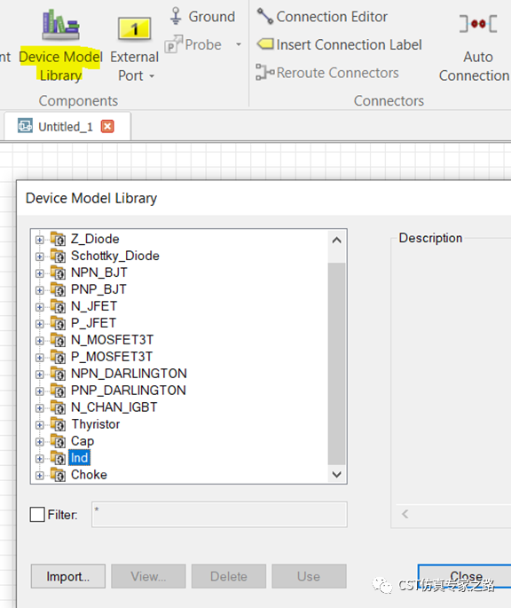
Task: Select the Auto Connection tool
Action: [477, 24]
